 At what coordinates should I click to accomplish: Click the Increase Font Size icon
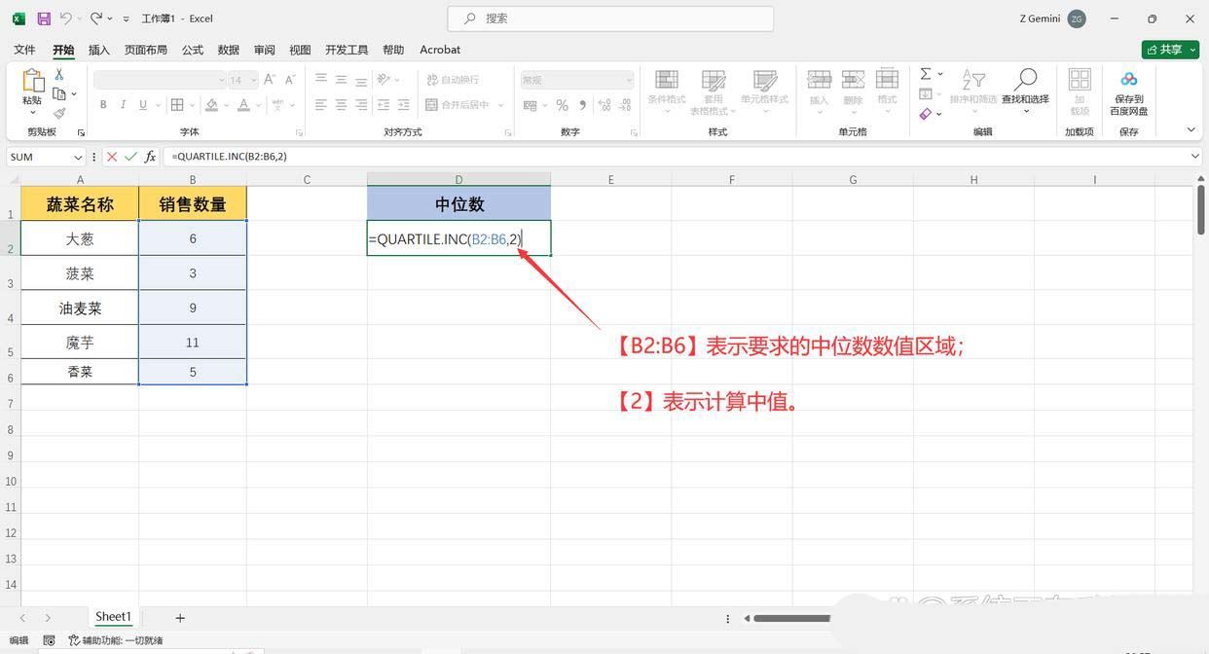coord(270,80)
